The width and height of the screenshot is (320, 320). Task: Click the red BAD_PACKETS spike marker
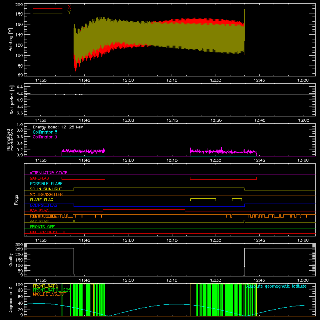tap(64, 232)
